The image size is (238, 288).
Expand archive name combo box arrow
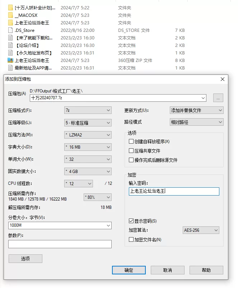click(x=203, y=98)
